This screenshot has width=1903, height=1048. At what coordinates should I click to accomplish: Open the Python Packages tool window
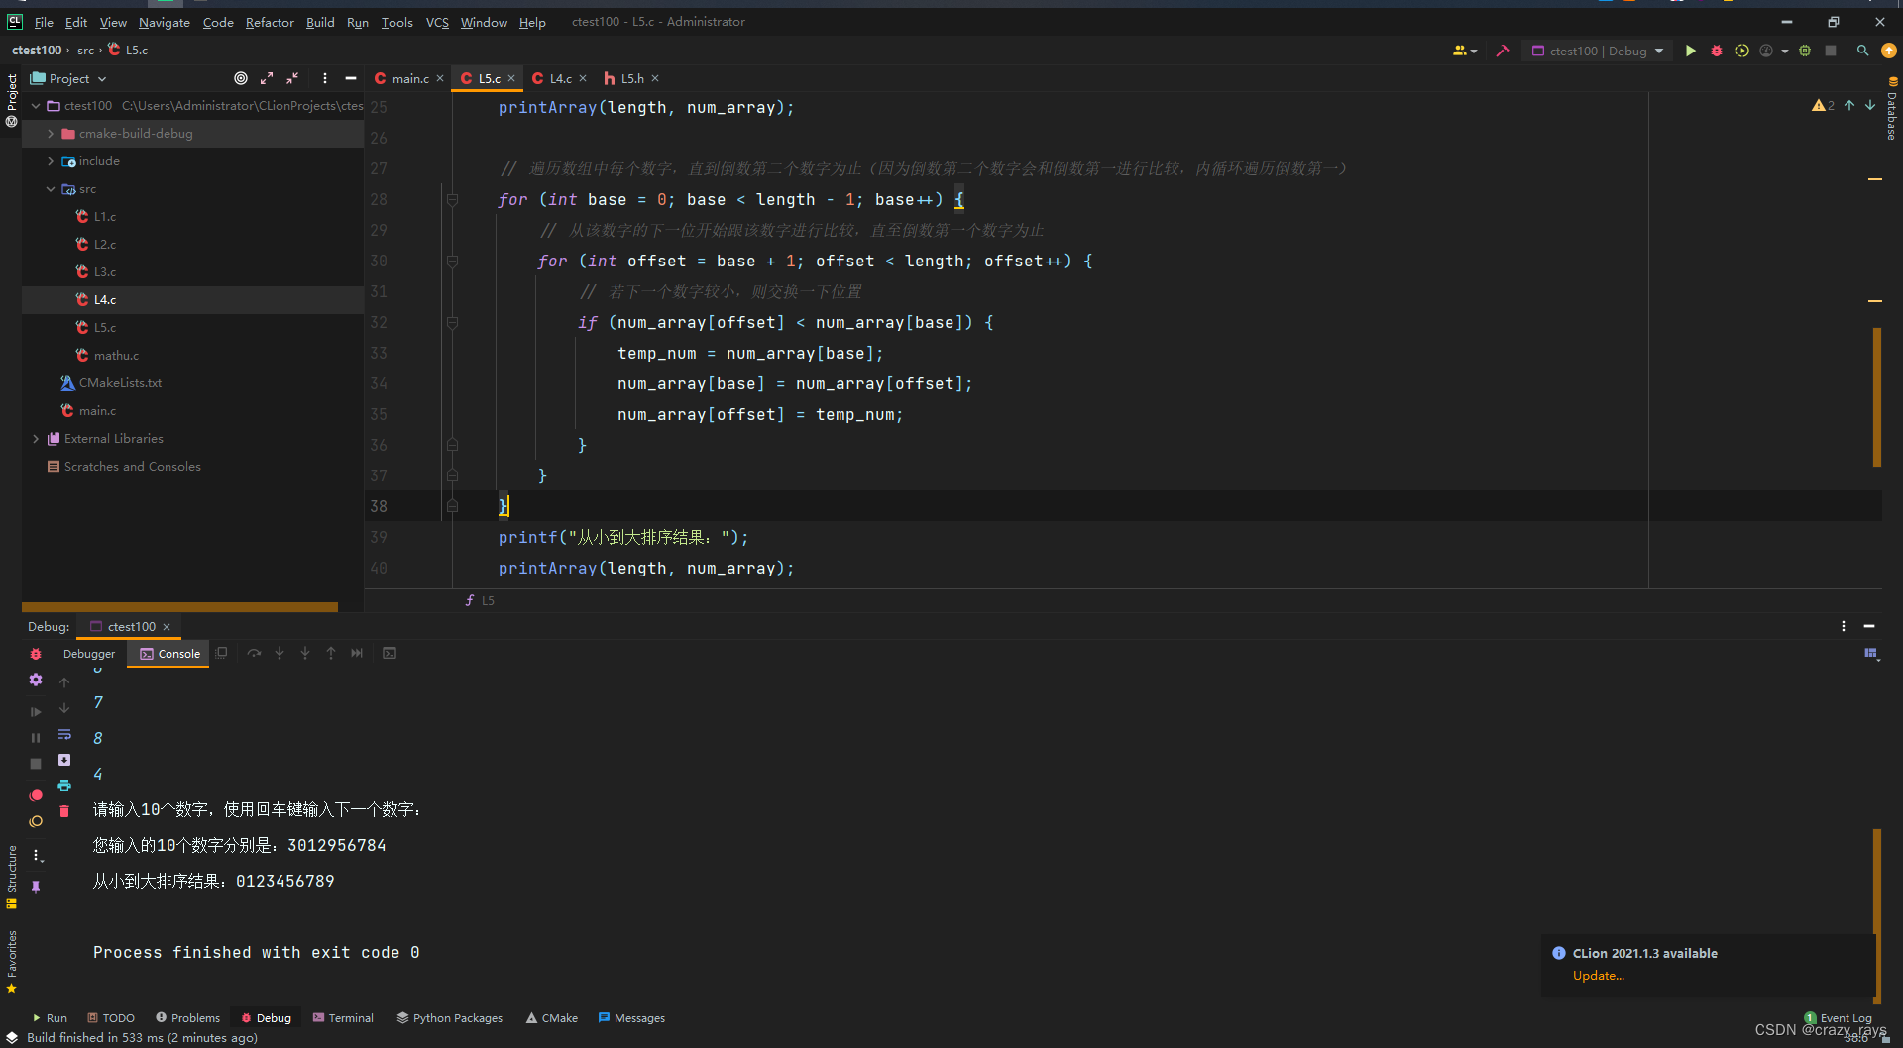[x=450, y=1018]
